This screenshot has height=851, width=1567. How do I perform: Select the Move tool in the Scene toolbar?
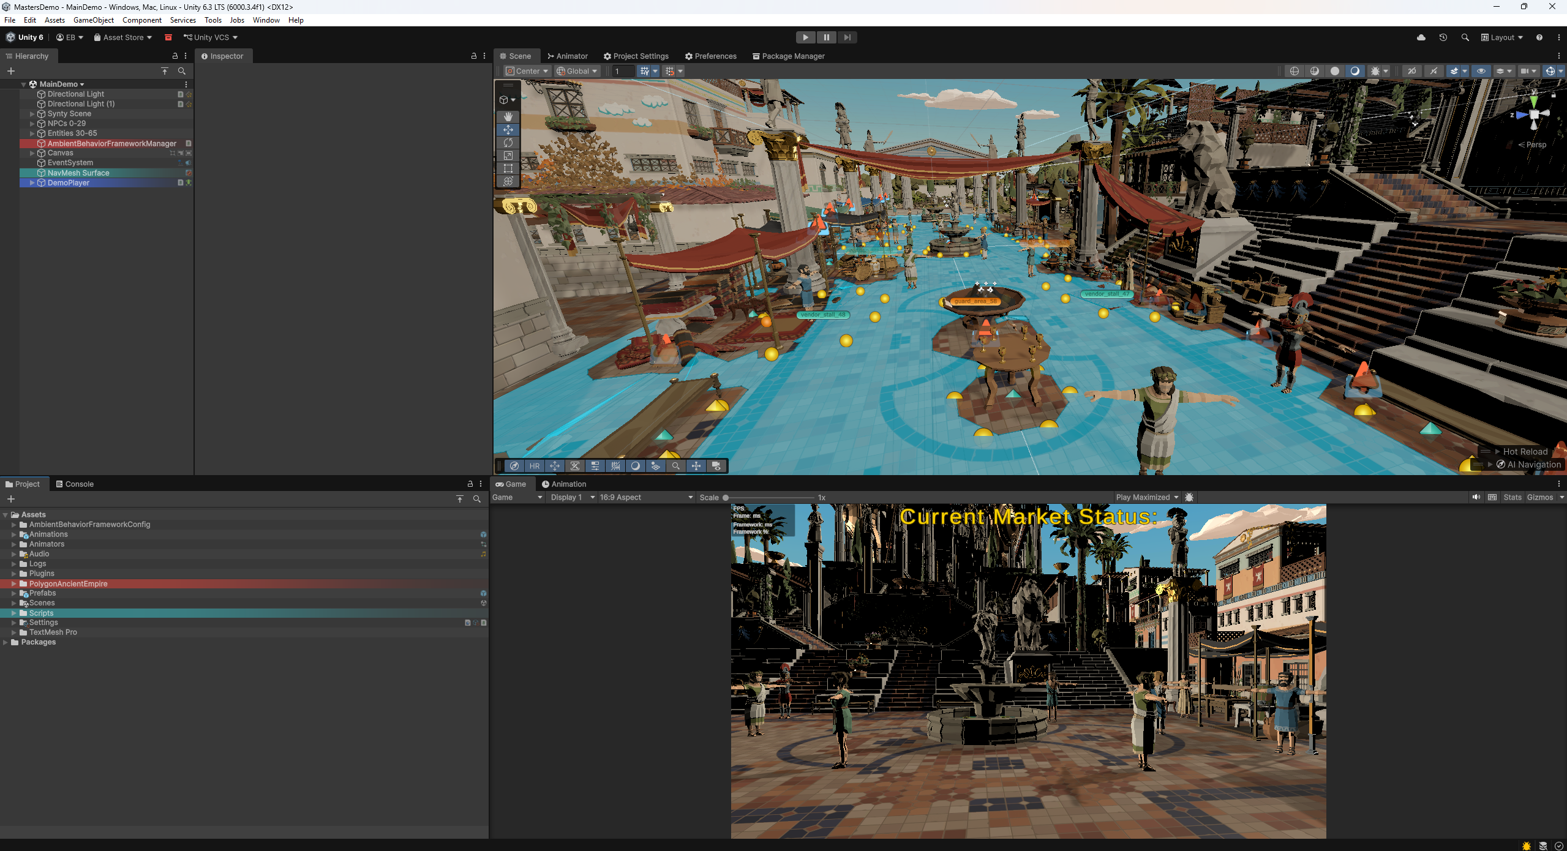pyautogui.click(x=508, y=129)
